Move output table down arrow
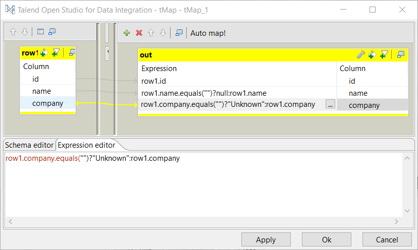 [163, 33]
